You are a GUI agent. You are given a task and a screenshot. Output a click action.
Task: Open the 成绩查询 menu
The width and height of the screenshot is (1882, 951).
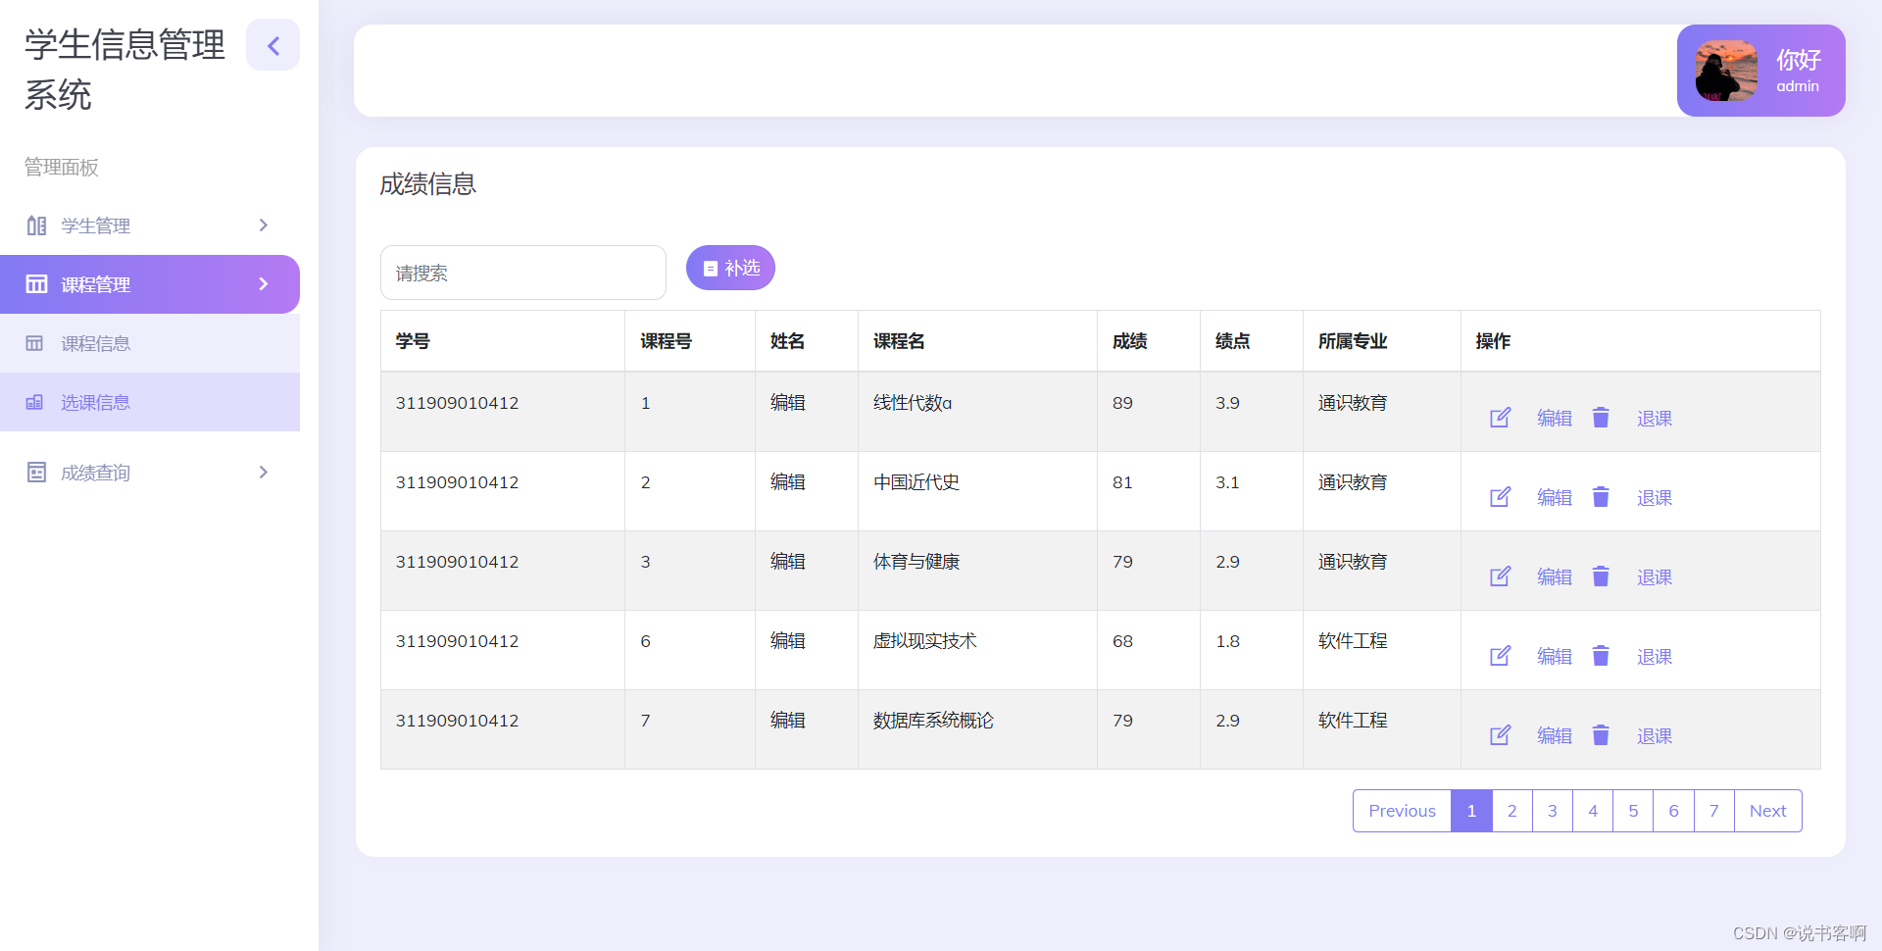(150, 473)
